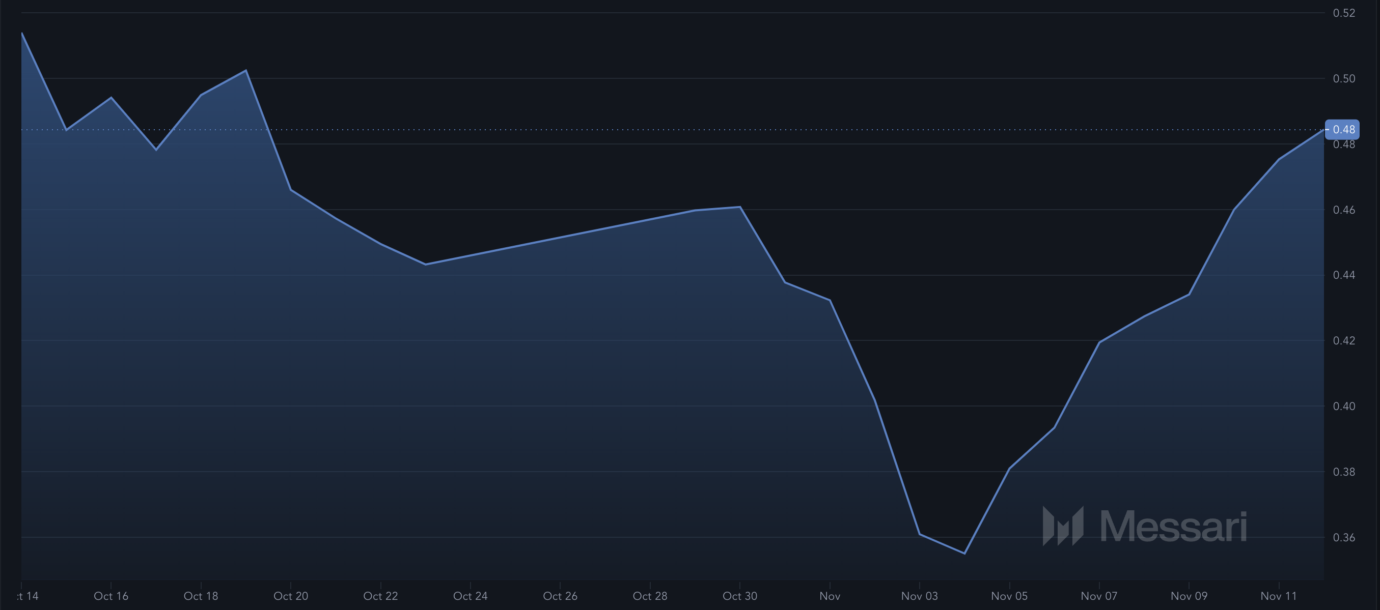Select the low point near Nov 04
Viewport: 1380px width, 610px height.
(965, 553)
